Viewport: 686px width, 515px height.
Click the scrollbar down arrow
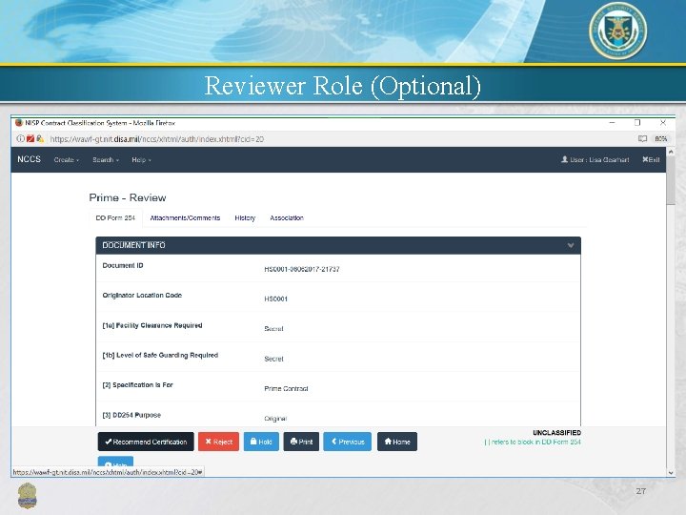(x=671, y=472)
